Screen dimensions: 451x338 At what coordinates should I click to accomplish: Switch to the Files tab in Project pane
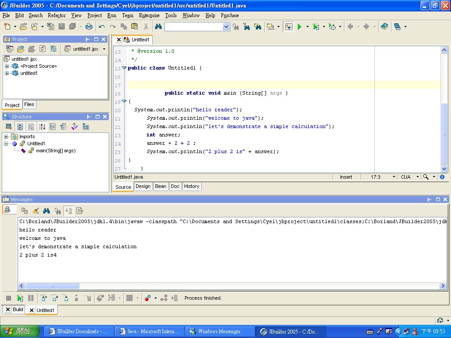point(29,105)
